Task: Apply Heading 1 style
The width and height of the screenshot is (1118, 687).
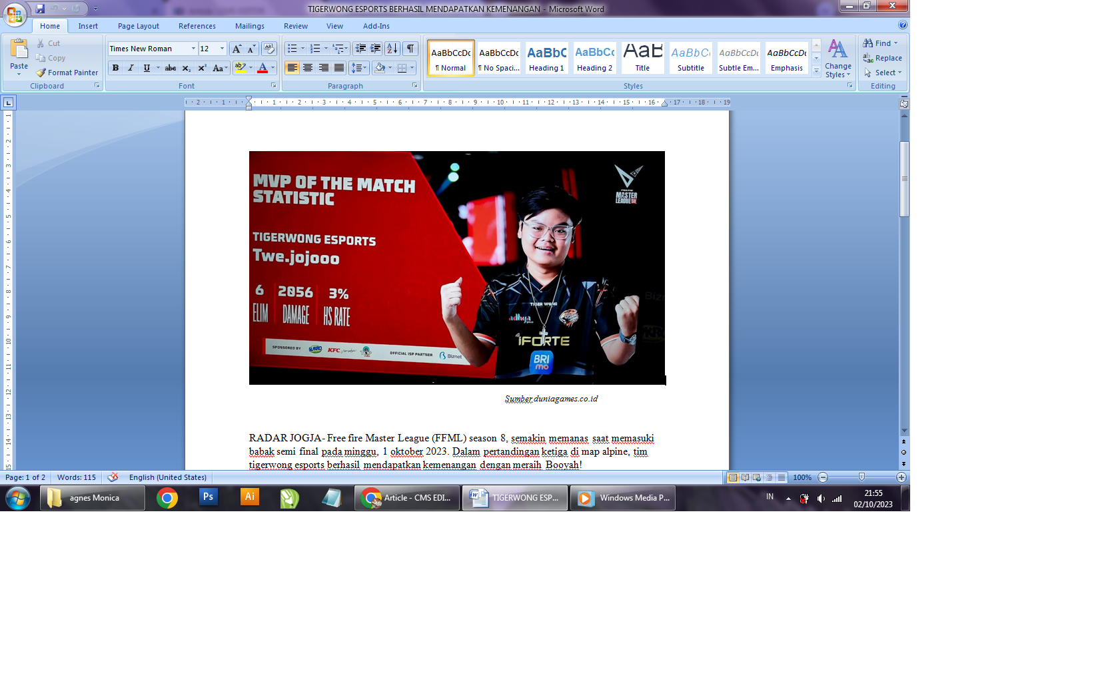Action: pyautogui.click(x=546, y=58)
